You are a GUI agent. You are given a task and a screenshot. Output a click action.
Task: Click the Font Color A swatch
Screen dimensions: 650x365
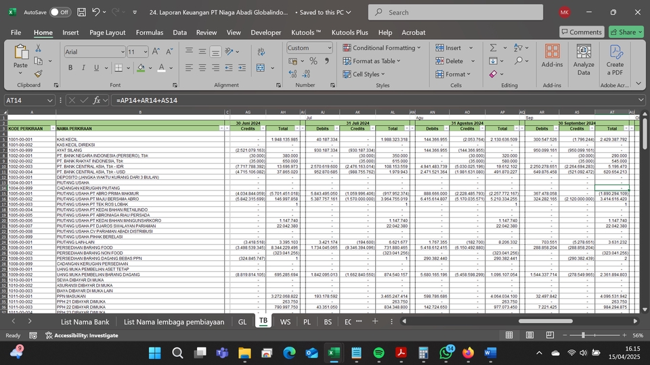(x=162, y=68)
